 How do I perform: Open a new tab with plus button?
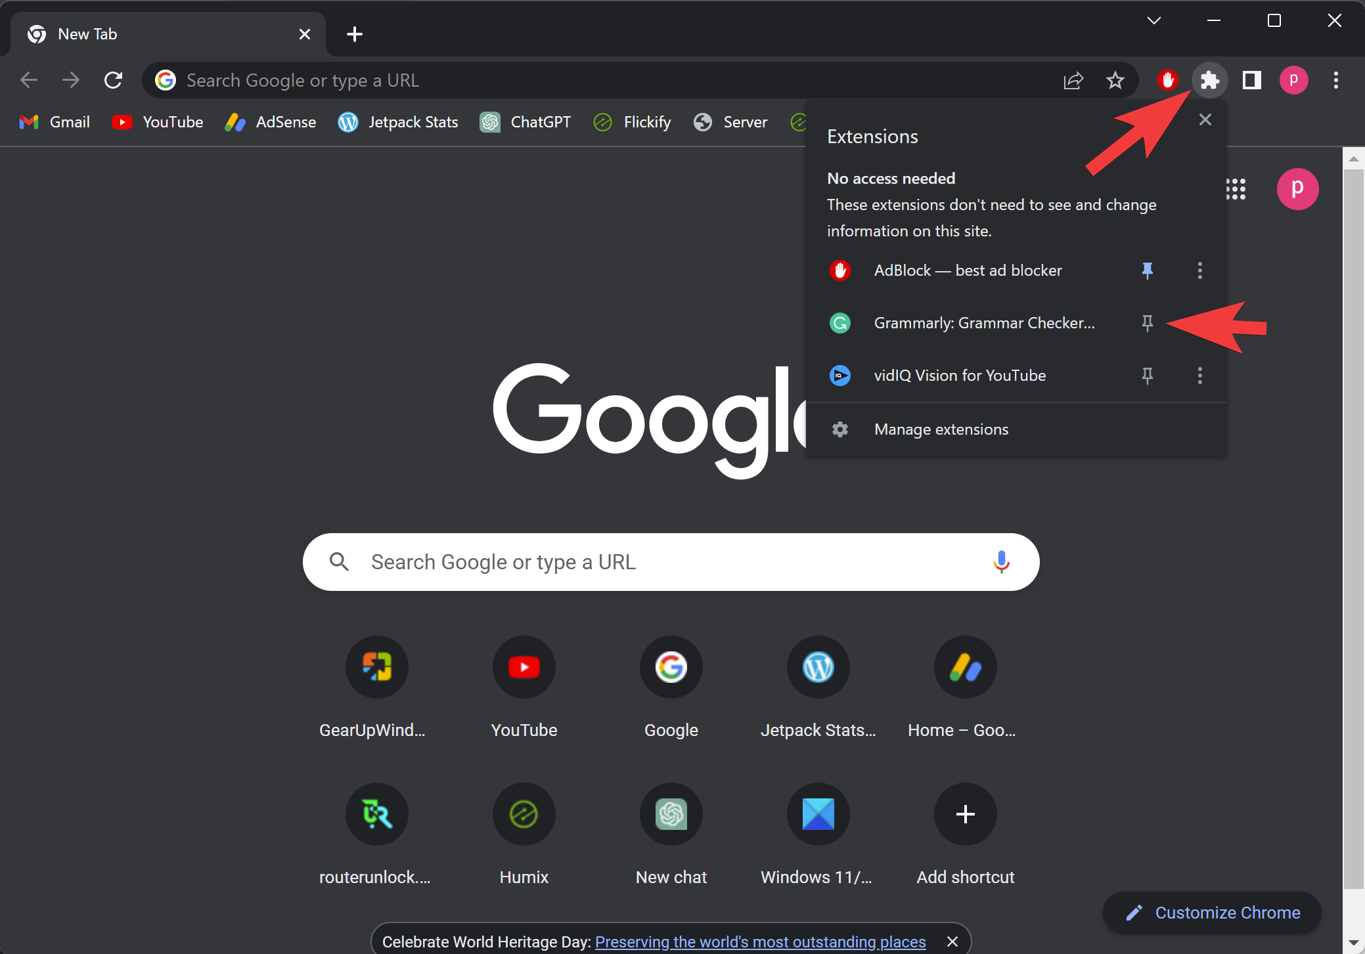(355, 34)
